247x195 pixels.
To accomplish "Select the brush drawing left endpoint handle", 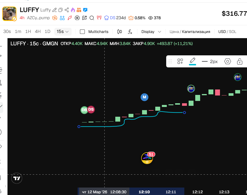I will (x=79, y=127).
